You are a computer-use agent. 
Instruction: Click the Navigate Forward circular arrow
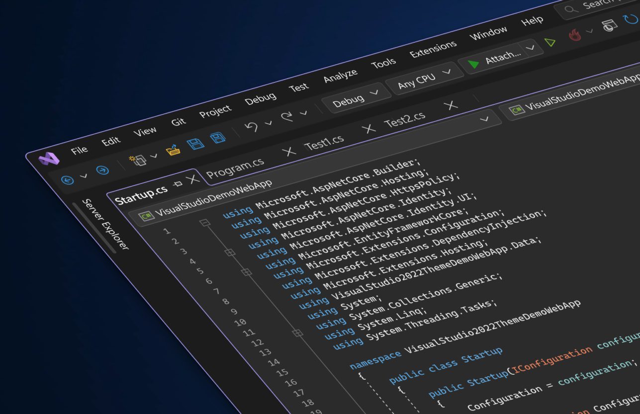(103, 170)
